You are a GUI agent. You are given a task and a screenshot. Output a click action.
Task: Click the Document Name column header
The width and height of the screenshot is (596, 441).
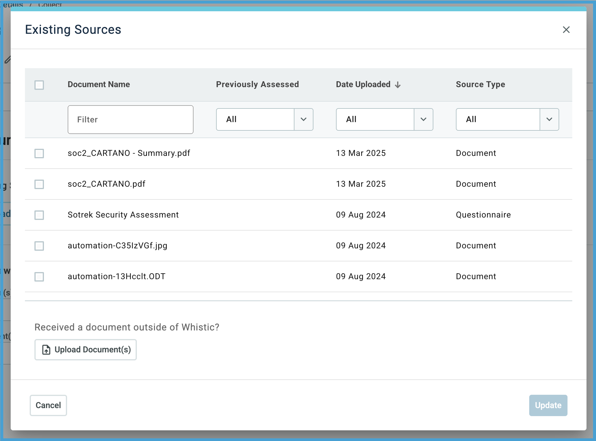[99, 84]
